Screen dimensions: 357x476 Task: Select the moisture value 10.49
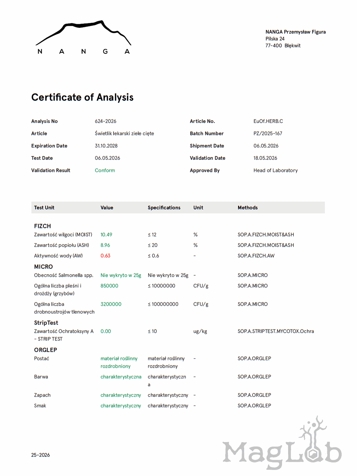pyautogui.click(x=106, y=235)
